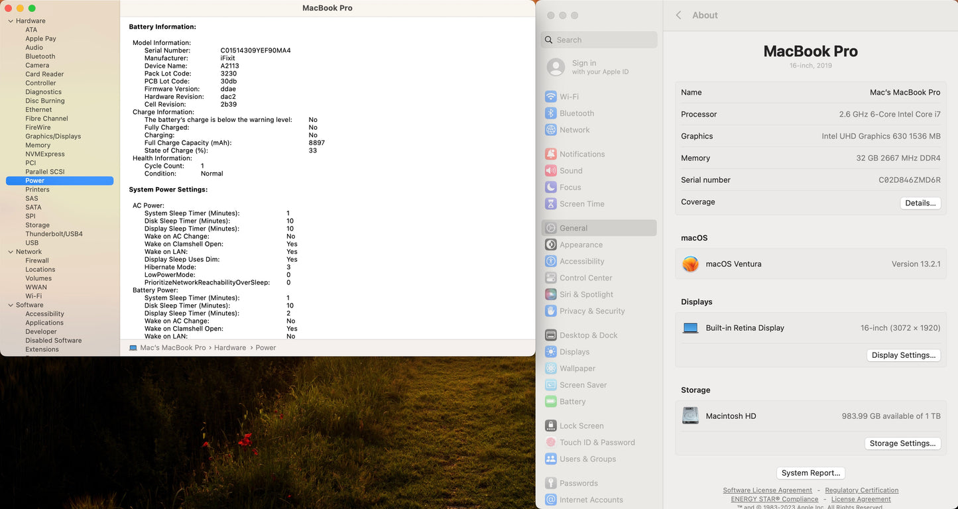Select Graphics/Displays in the Hardware list
Viewport: 958px width, 509px height.
53,137
